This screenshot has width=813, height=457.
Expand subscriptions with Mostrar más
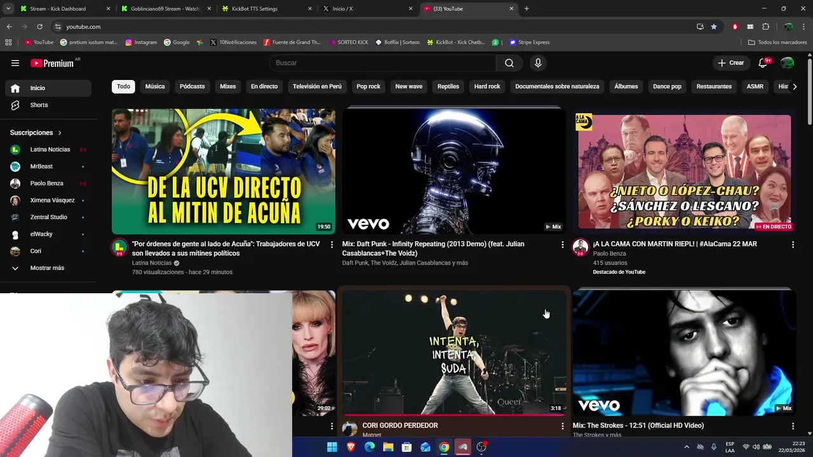point(48,268)
